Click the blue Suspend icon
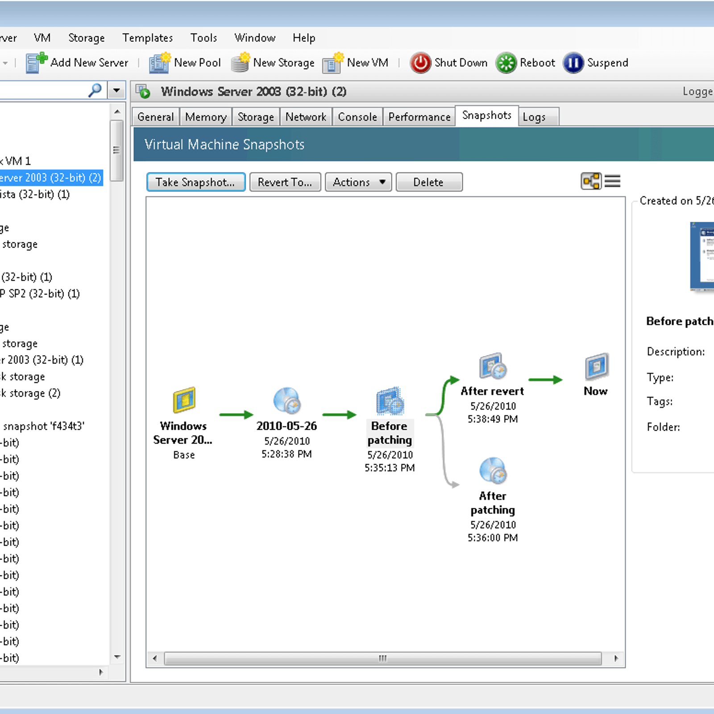714x714 pixels. (x=573, y=63)
